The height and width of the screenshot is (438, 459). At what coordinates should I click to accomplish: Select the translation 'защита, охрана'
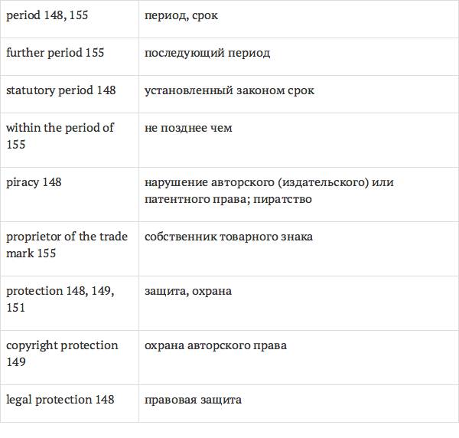(188, 291)
